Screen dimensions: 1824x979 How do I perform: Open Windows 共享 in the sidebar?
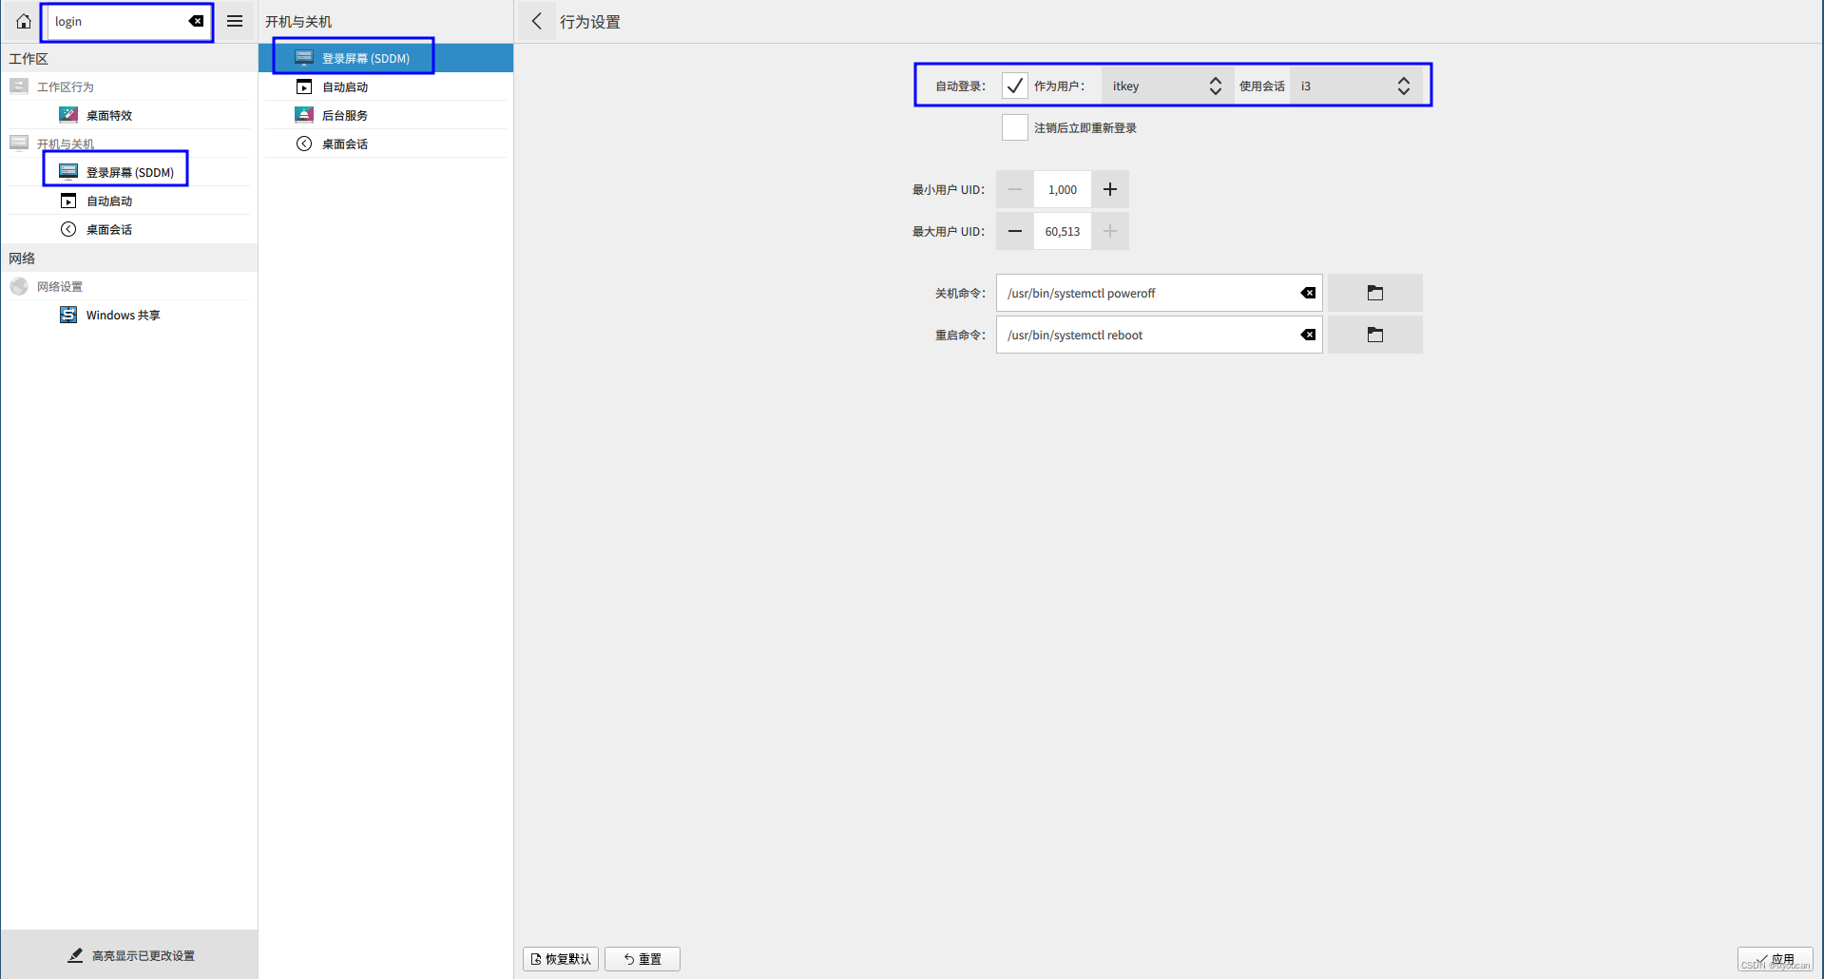[128, 315]
